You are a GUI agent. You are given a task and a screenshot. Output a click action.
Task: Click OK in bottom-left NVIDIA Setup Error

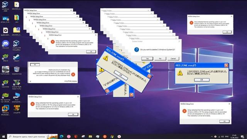click(x=73, y=114)
